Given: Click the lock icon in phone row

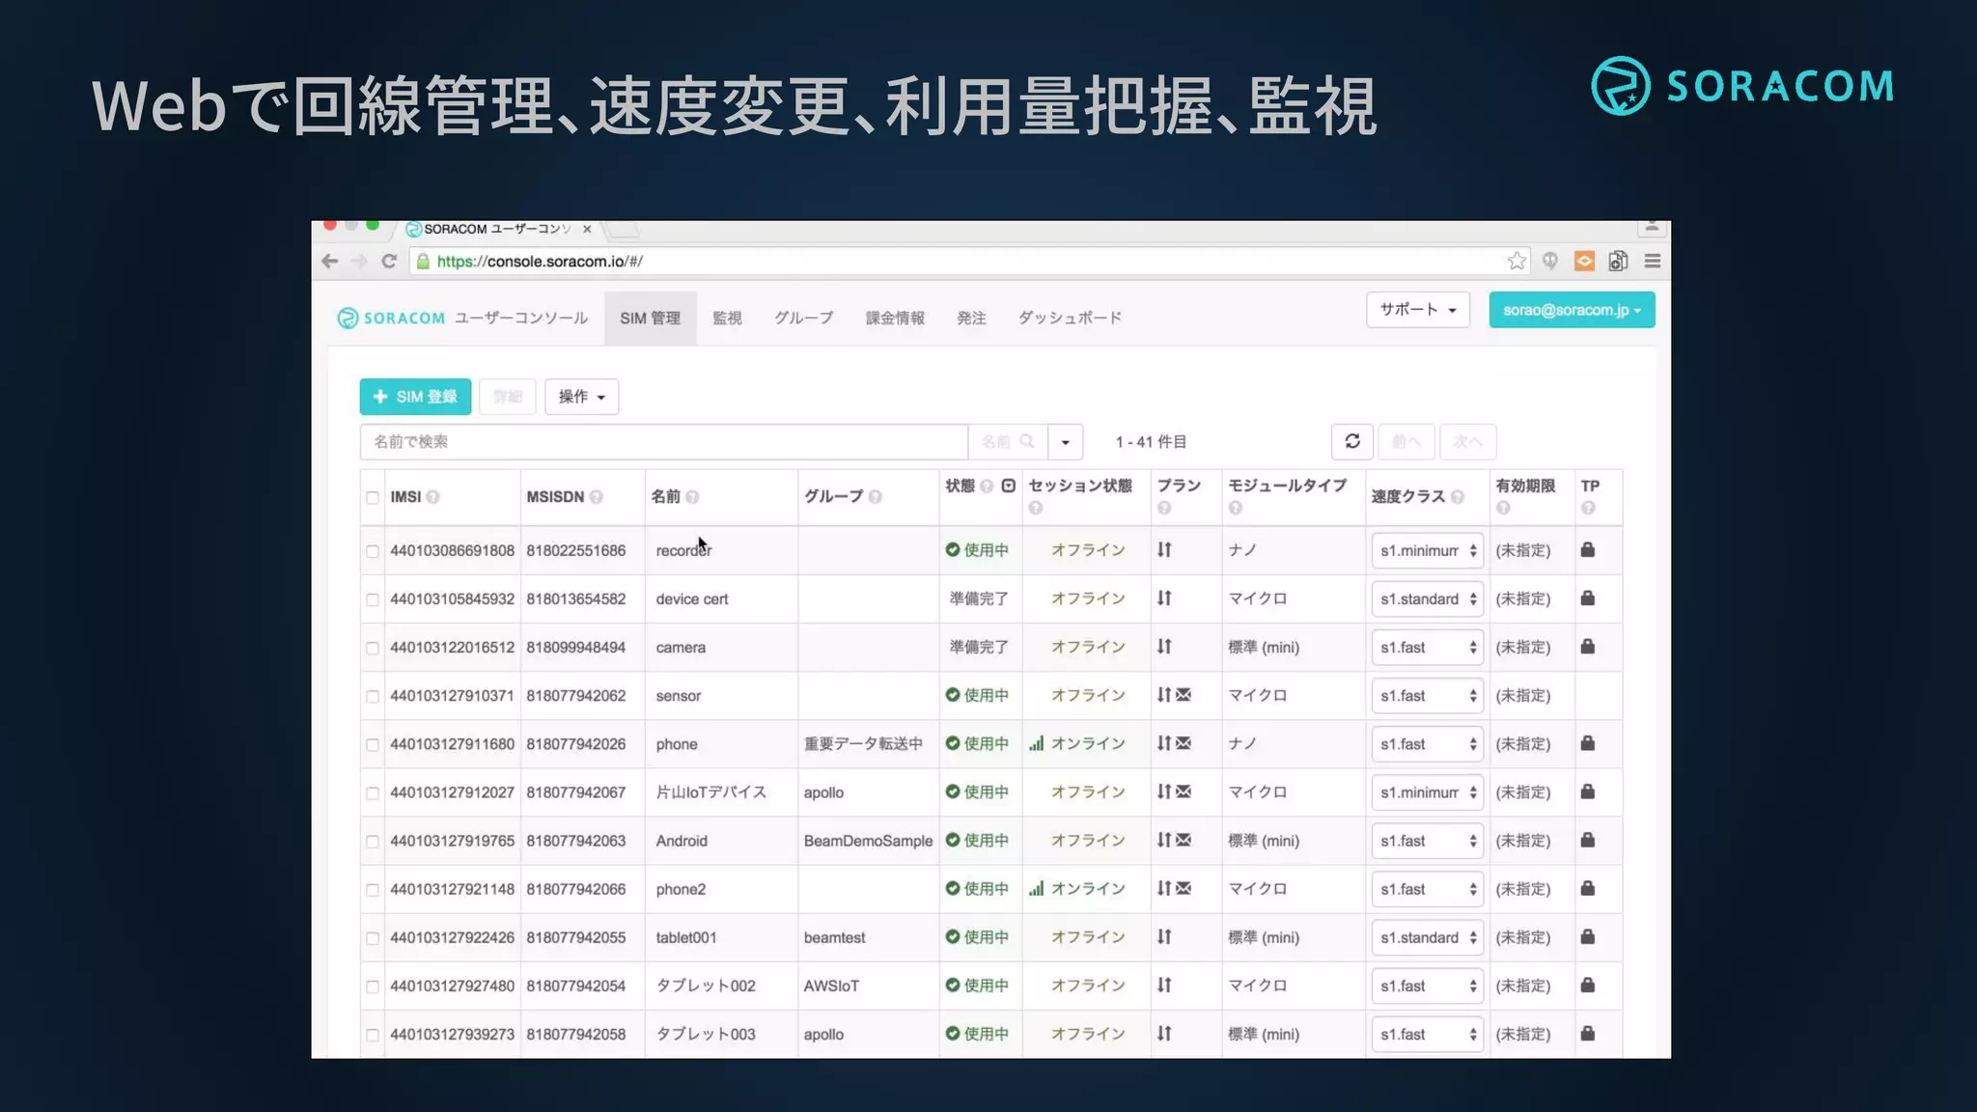Looking at the screenshot, I should click(x=1587, y=742).
